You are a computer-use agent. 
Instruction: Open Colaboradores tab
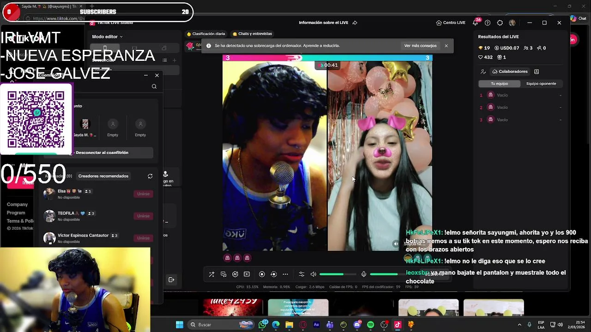pyautogui.click(x=510, y=71)
